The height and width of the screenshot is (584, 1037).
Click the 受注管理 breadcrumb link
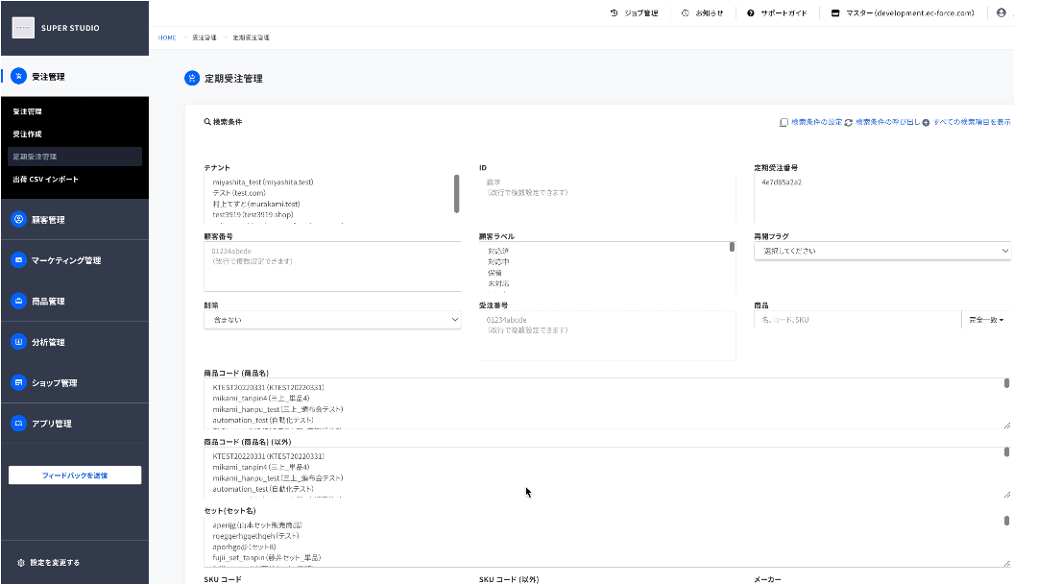click(x=205, y=37)
